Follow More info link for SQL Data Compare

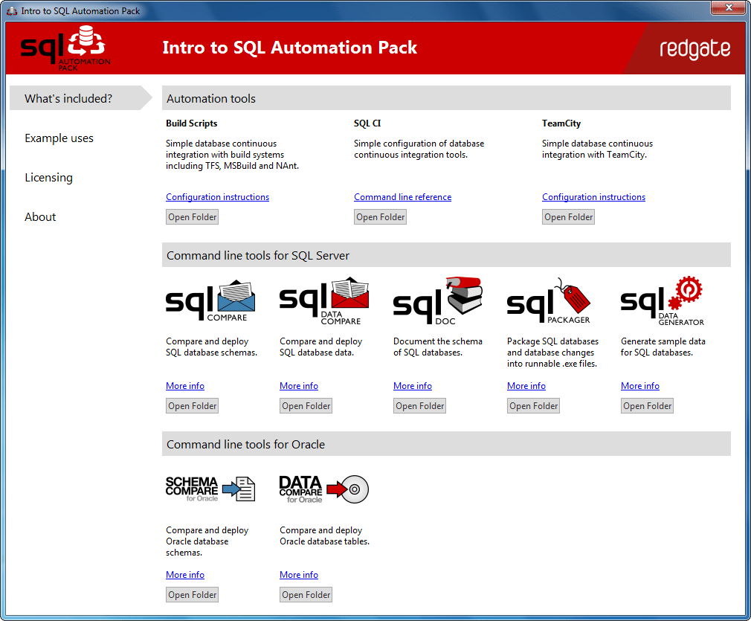pos(299,386)
